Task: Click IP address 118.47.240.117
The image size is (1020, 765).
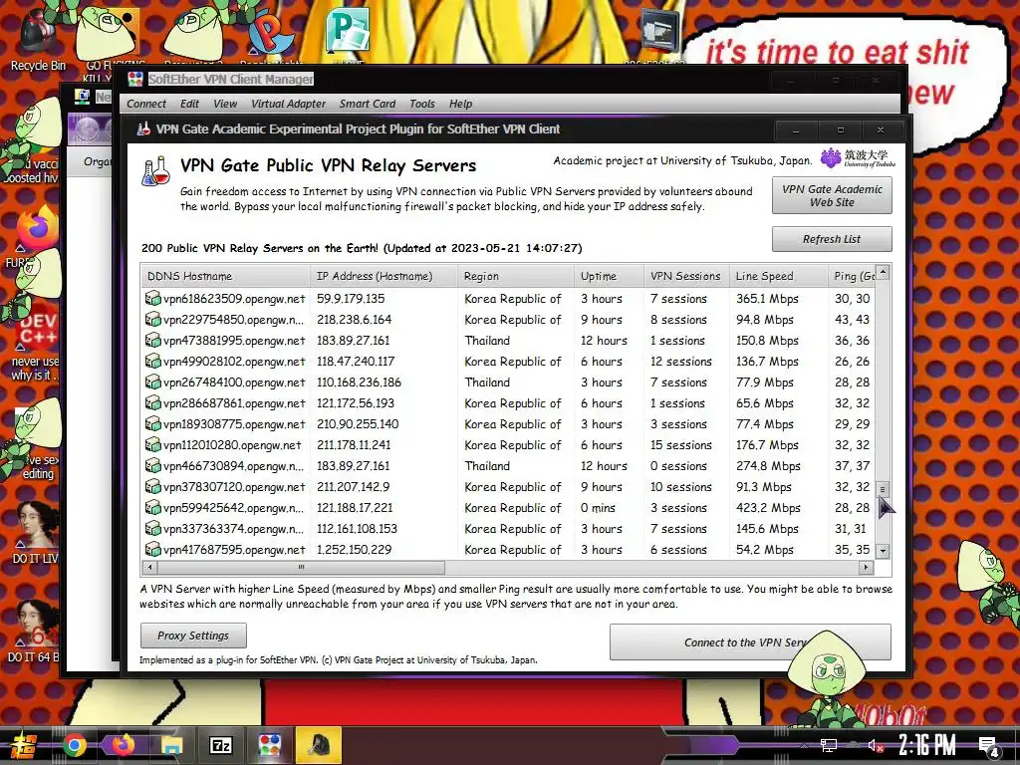Action: pyautogui.click(x=356, y=361)
